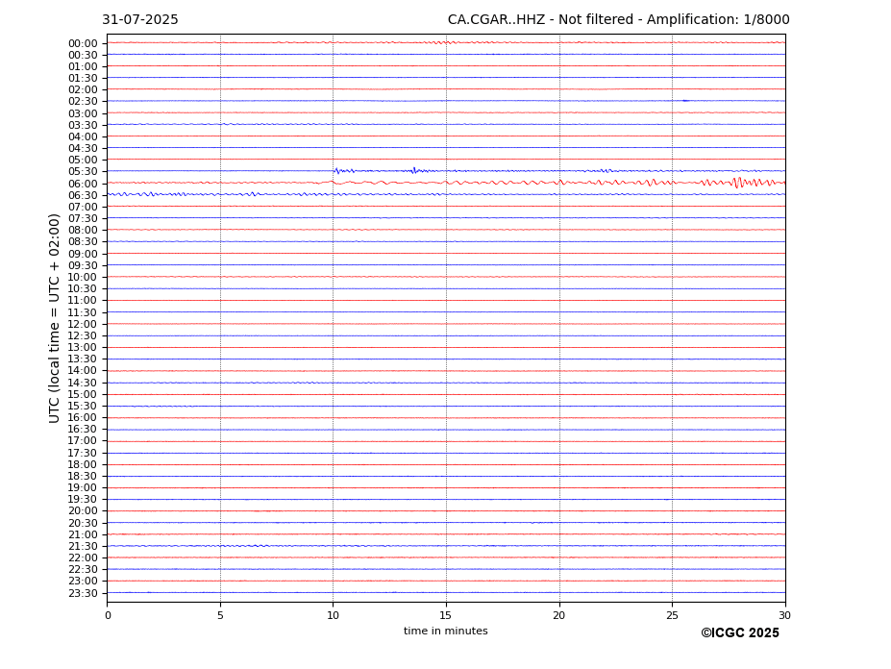Click the 03:30 time row label
891x669 pixels.
click(83, 125)
